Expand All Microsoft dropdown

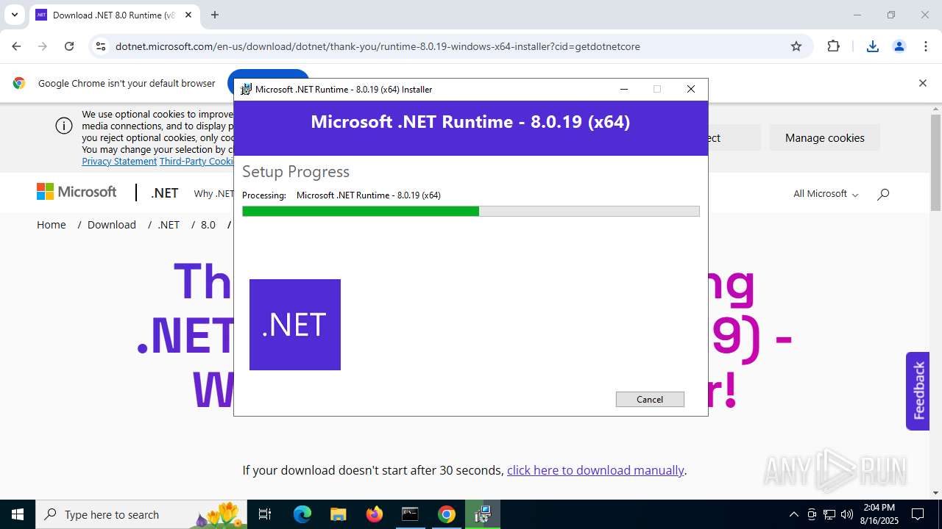point(826,193)
